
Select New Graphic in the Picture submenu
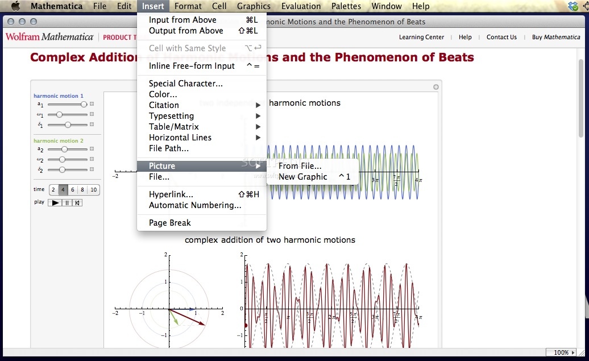pos(303,177)
